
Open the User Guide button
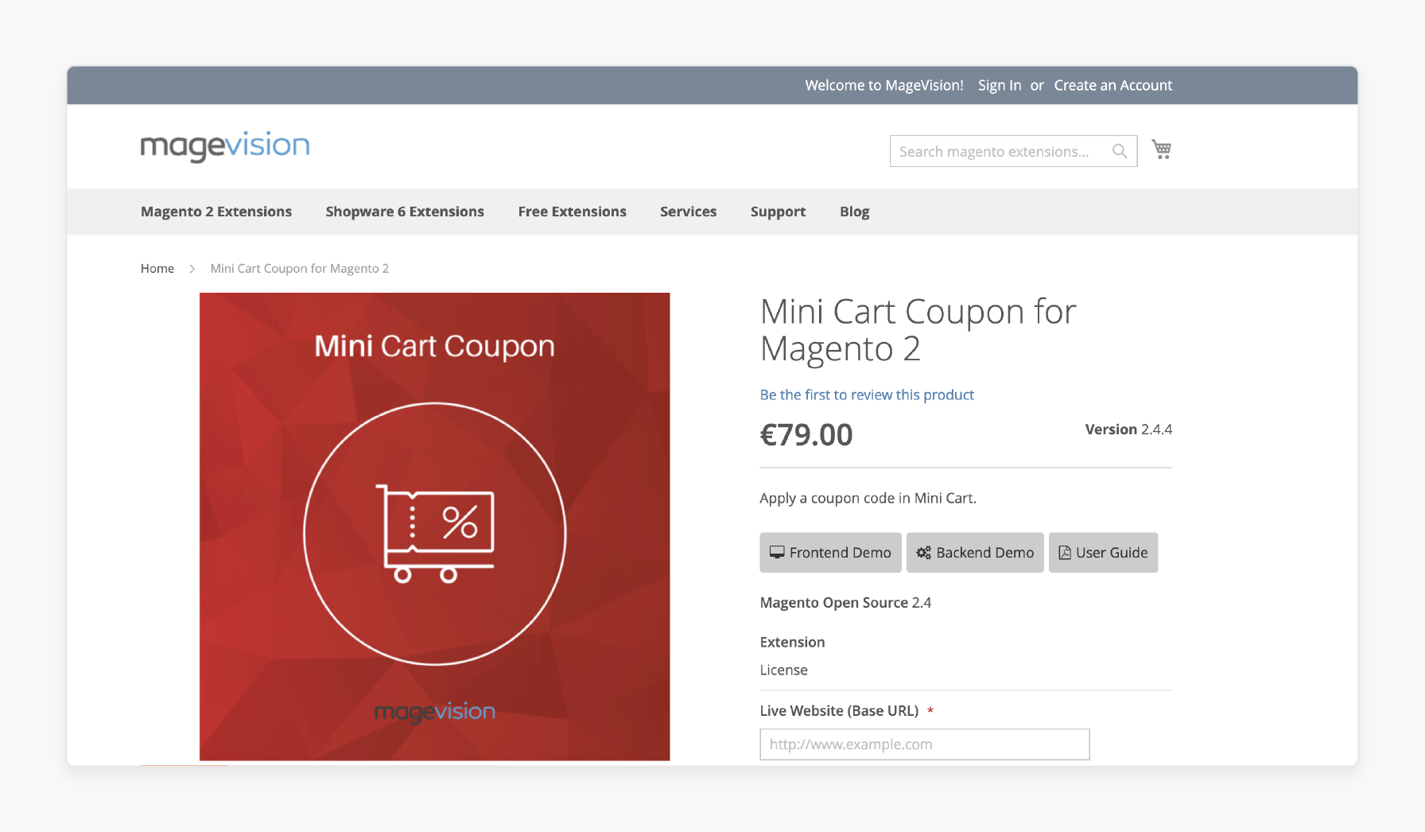pos(1103,552)
